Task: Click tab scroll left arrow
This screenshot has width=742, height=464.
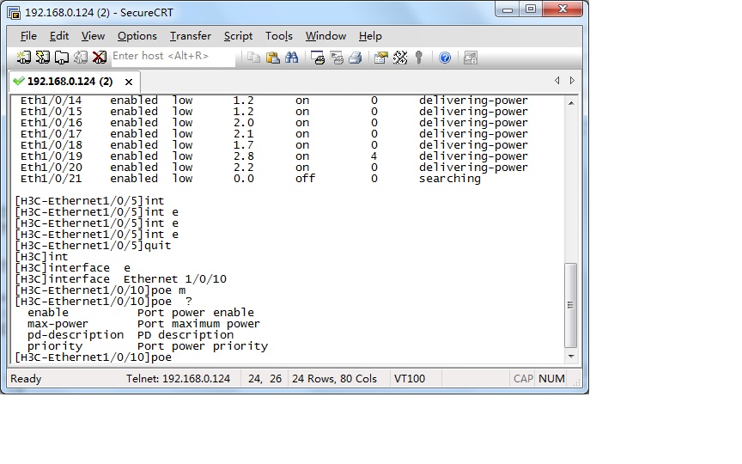Action: click(557, 81)
